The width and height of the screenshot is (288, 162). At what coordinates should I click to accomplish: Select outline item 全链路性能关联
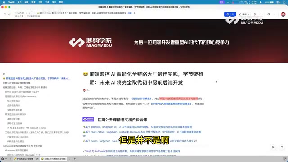[x=14, y=110]
